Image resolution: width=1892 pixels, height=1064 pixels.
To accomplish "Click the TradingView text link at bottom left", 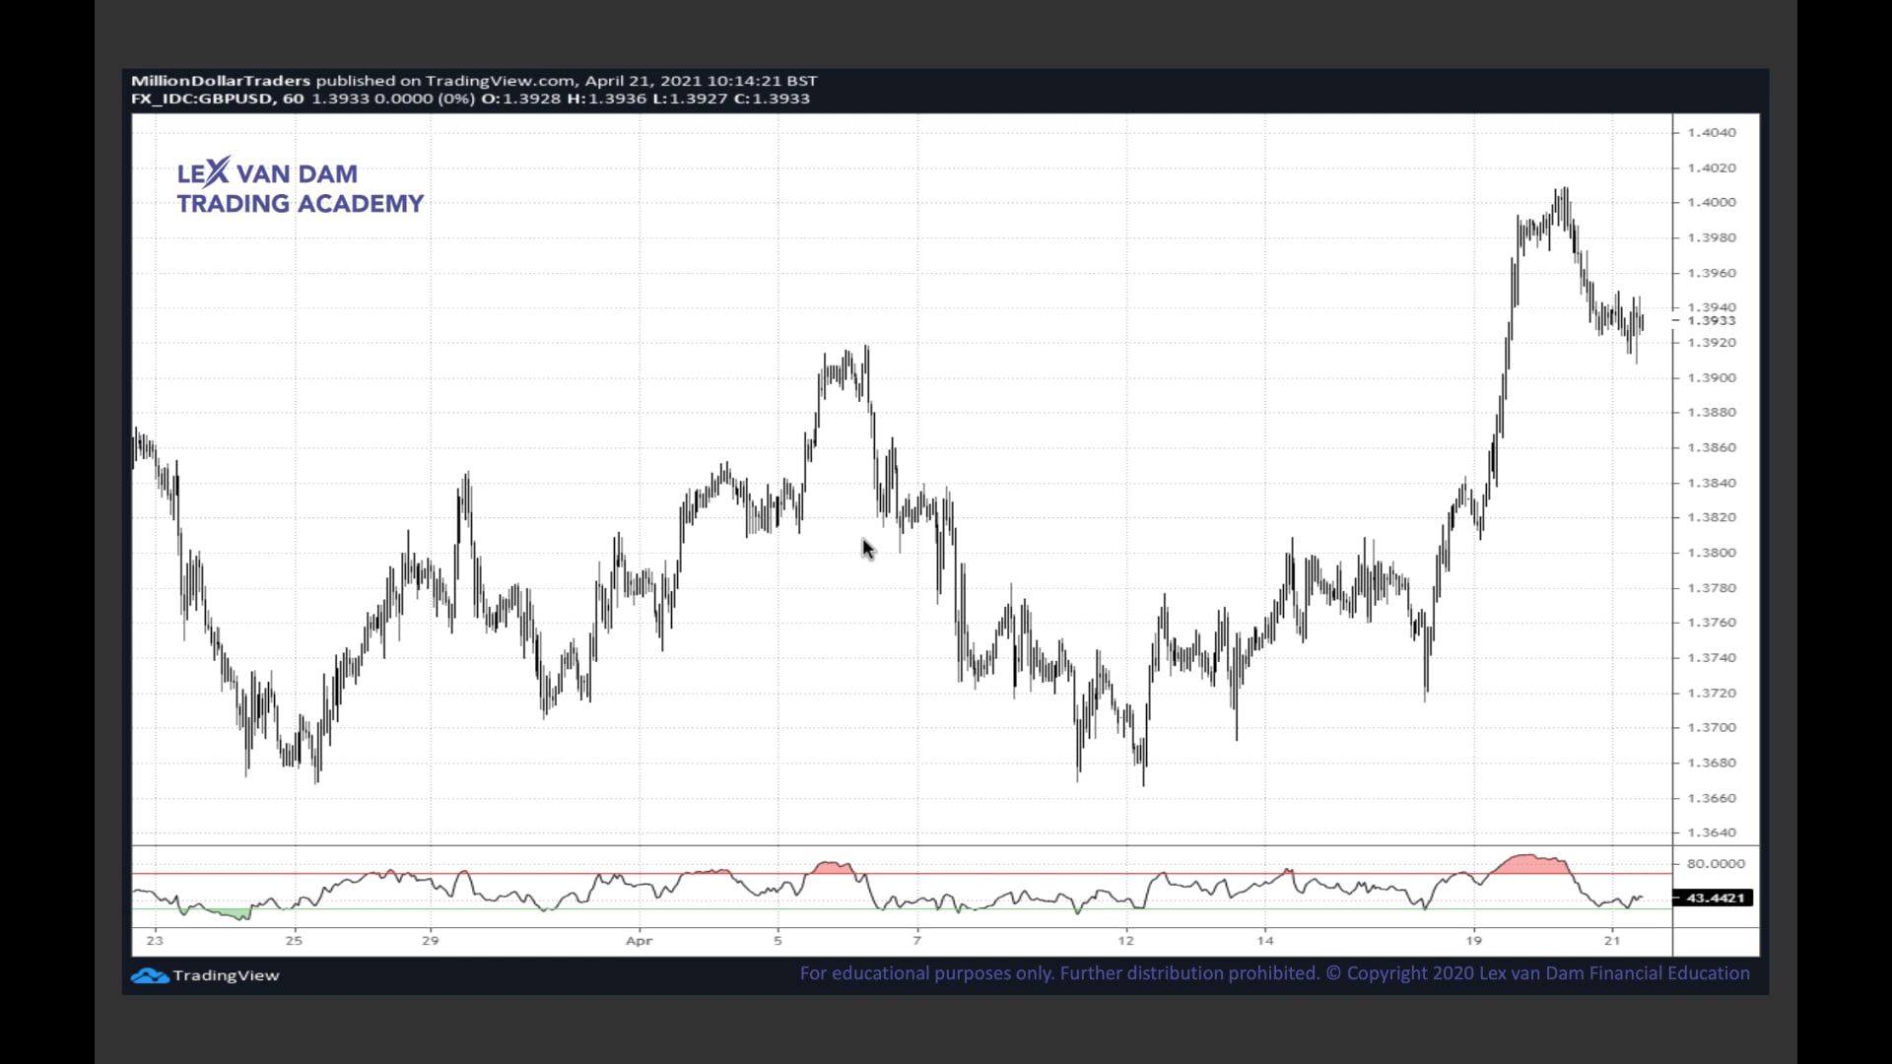I will 226,975.
